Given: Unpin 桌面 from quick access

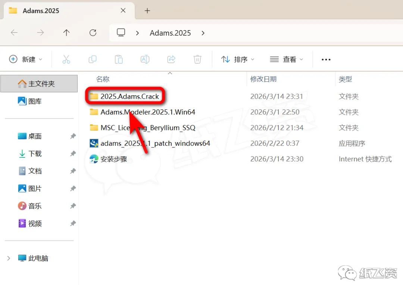Looking at the screenshot, I should 73,136.
